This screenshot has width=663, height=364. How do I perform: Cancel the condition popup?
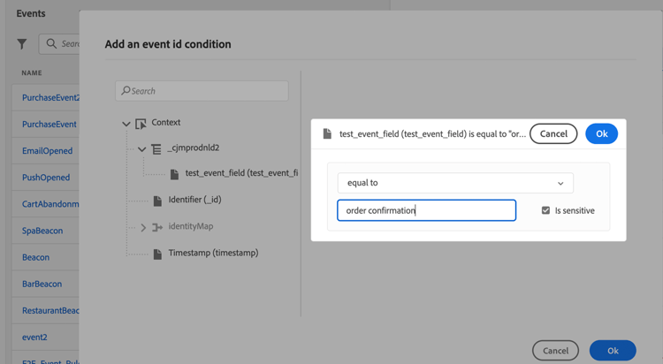(x=553, y=133)
